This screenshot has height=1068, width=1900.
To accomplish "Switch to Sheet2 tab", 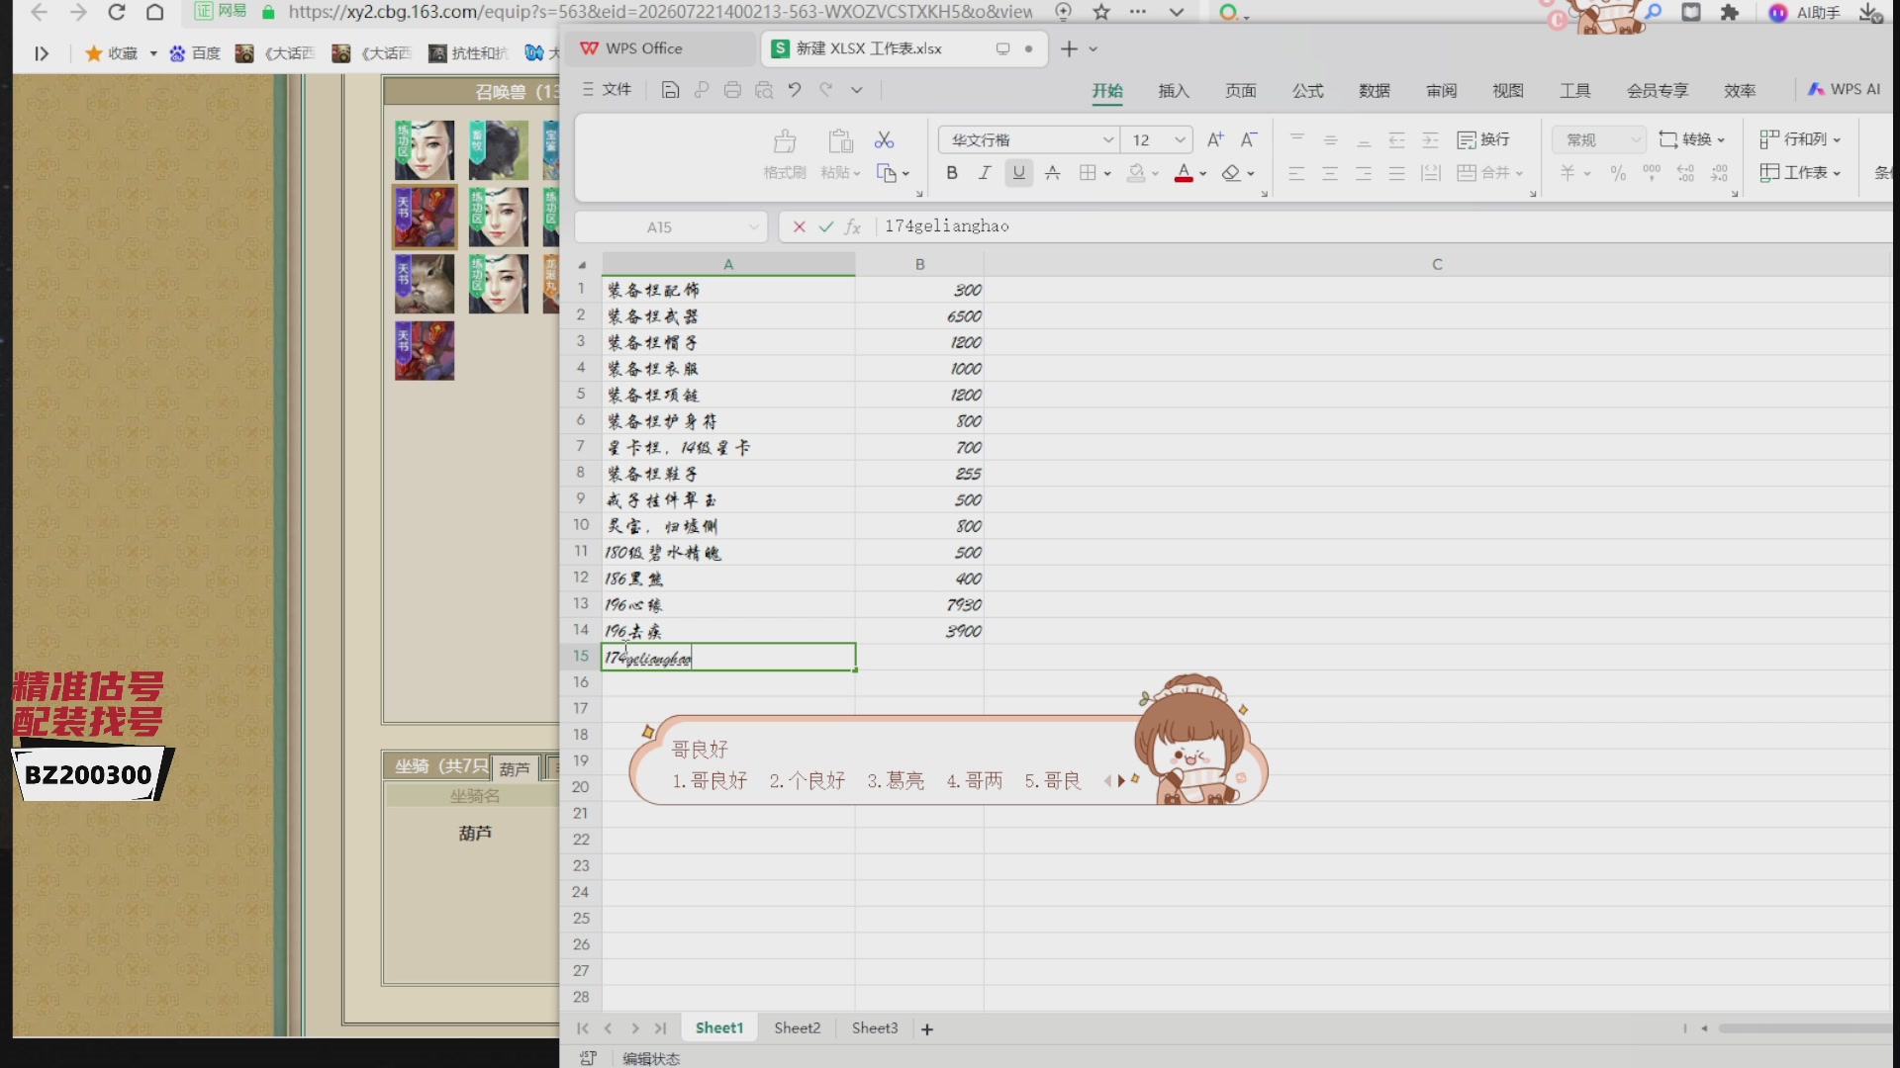I will pos(797,1028).
